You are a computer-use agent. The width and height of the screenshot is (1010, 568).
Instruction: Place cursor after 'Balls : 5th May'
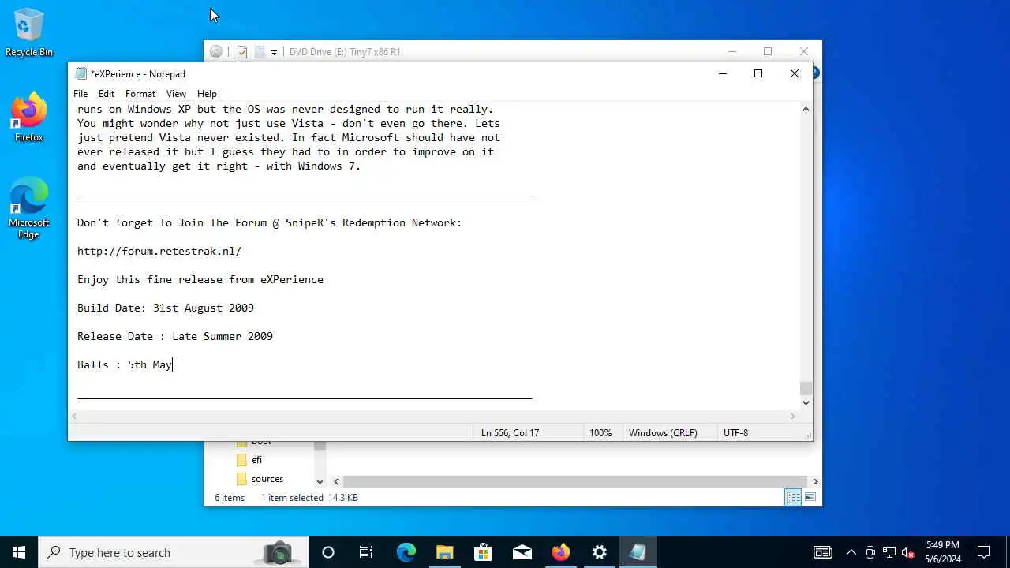(x=173, y=364)
